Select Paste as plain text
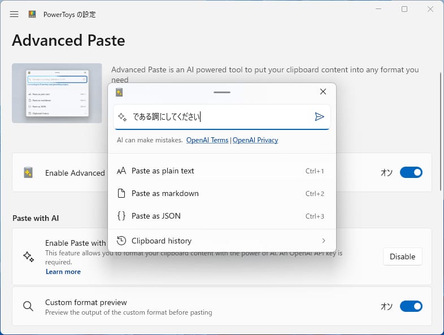Viewport: 444px width, 335px height. click(221, 171)
